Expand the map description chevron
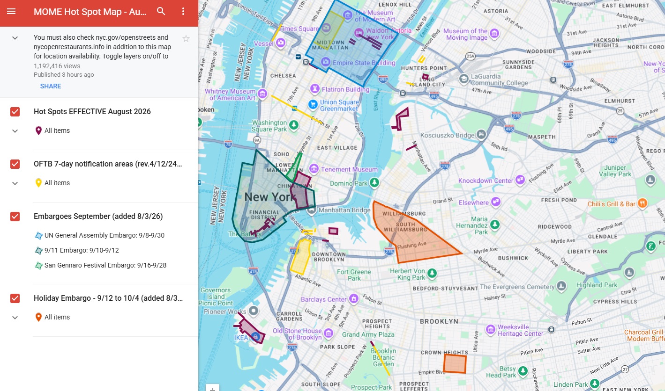This screenshot has width=665, height=391. pyautogui.click(x=15, y=38)
